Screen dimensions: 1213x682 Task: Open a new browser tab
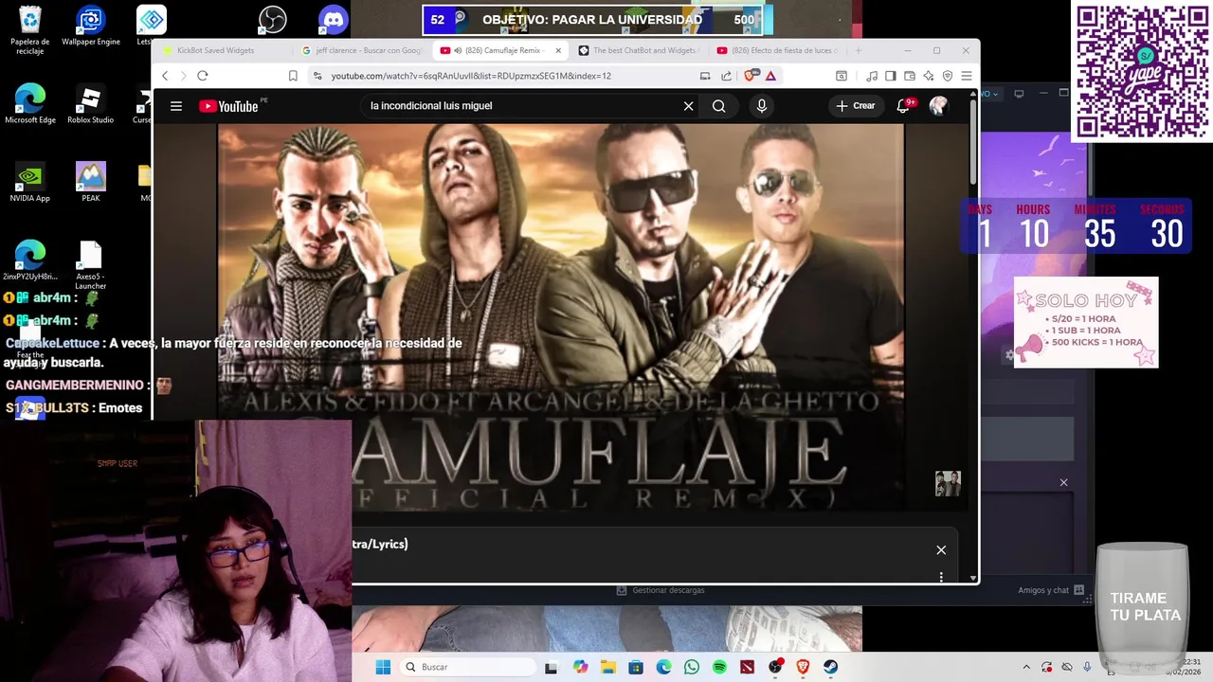tap(859, 50)
